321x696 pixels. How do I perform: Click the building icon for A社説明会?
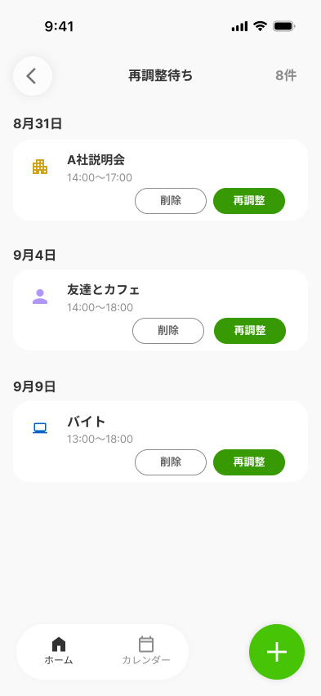(40, 167)
